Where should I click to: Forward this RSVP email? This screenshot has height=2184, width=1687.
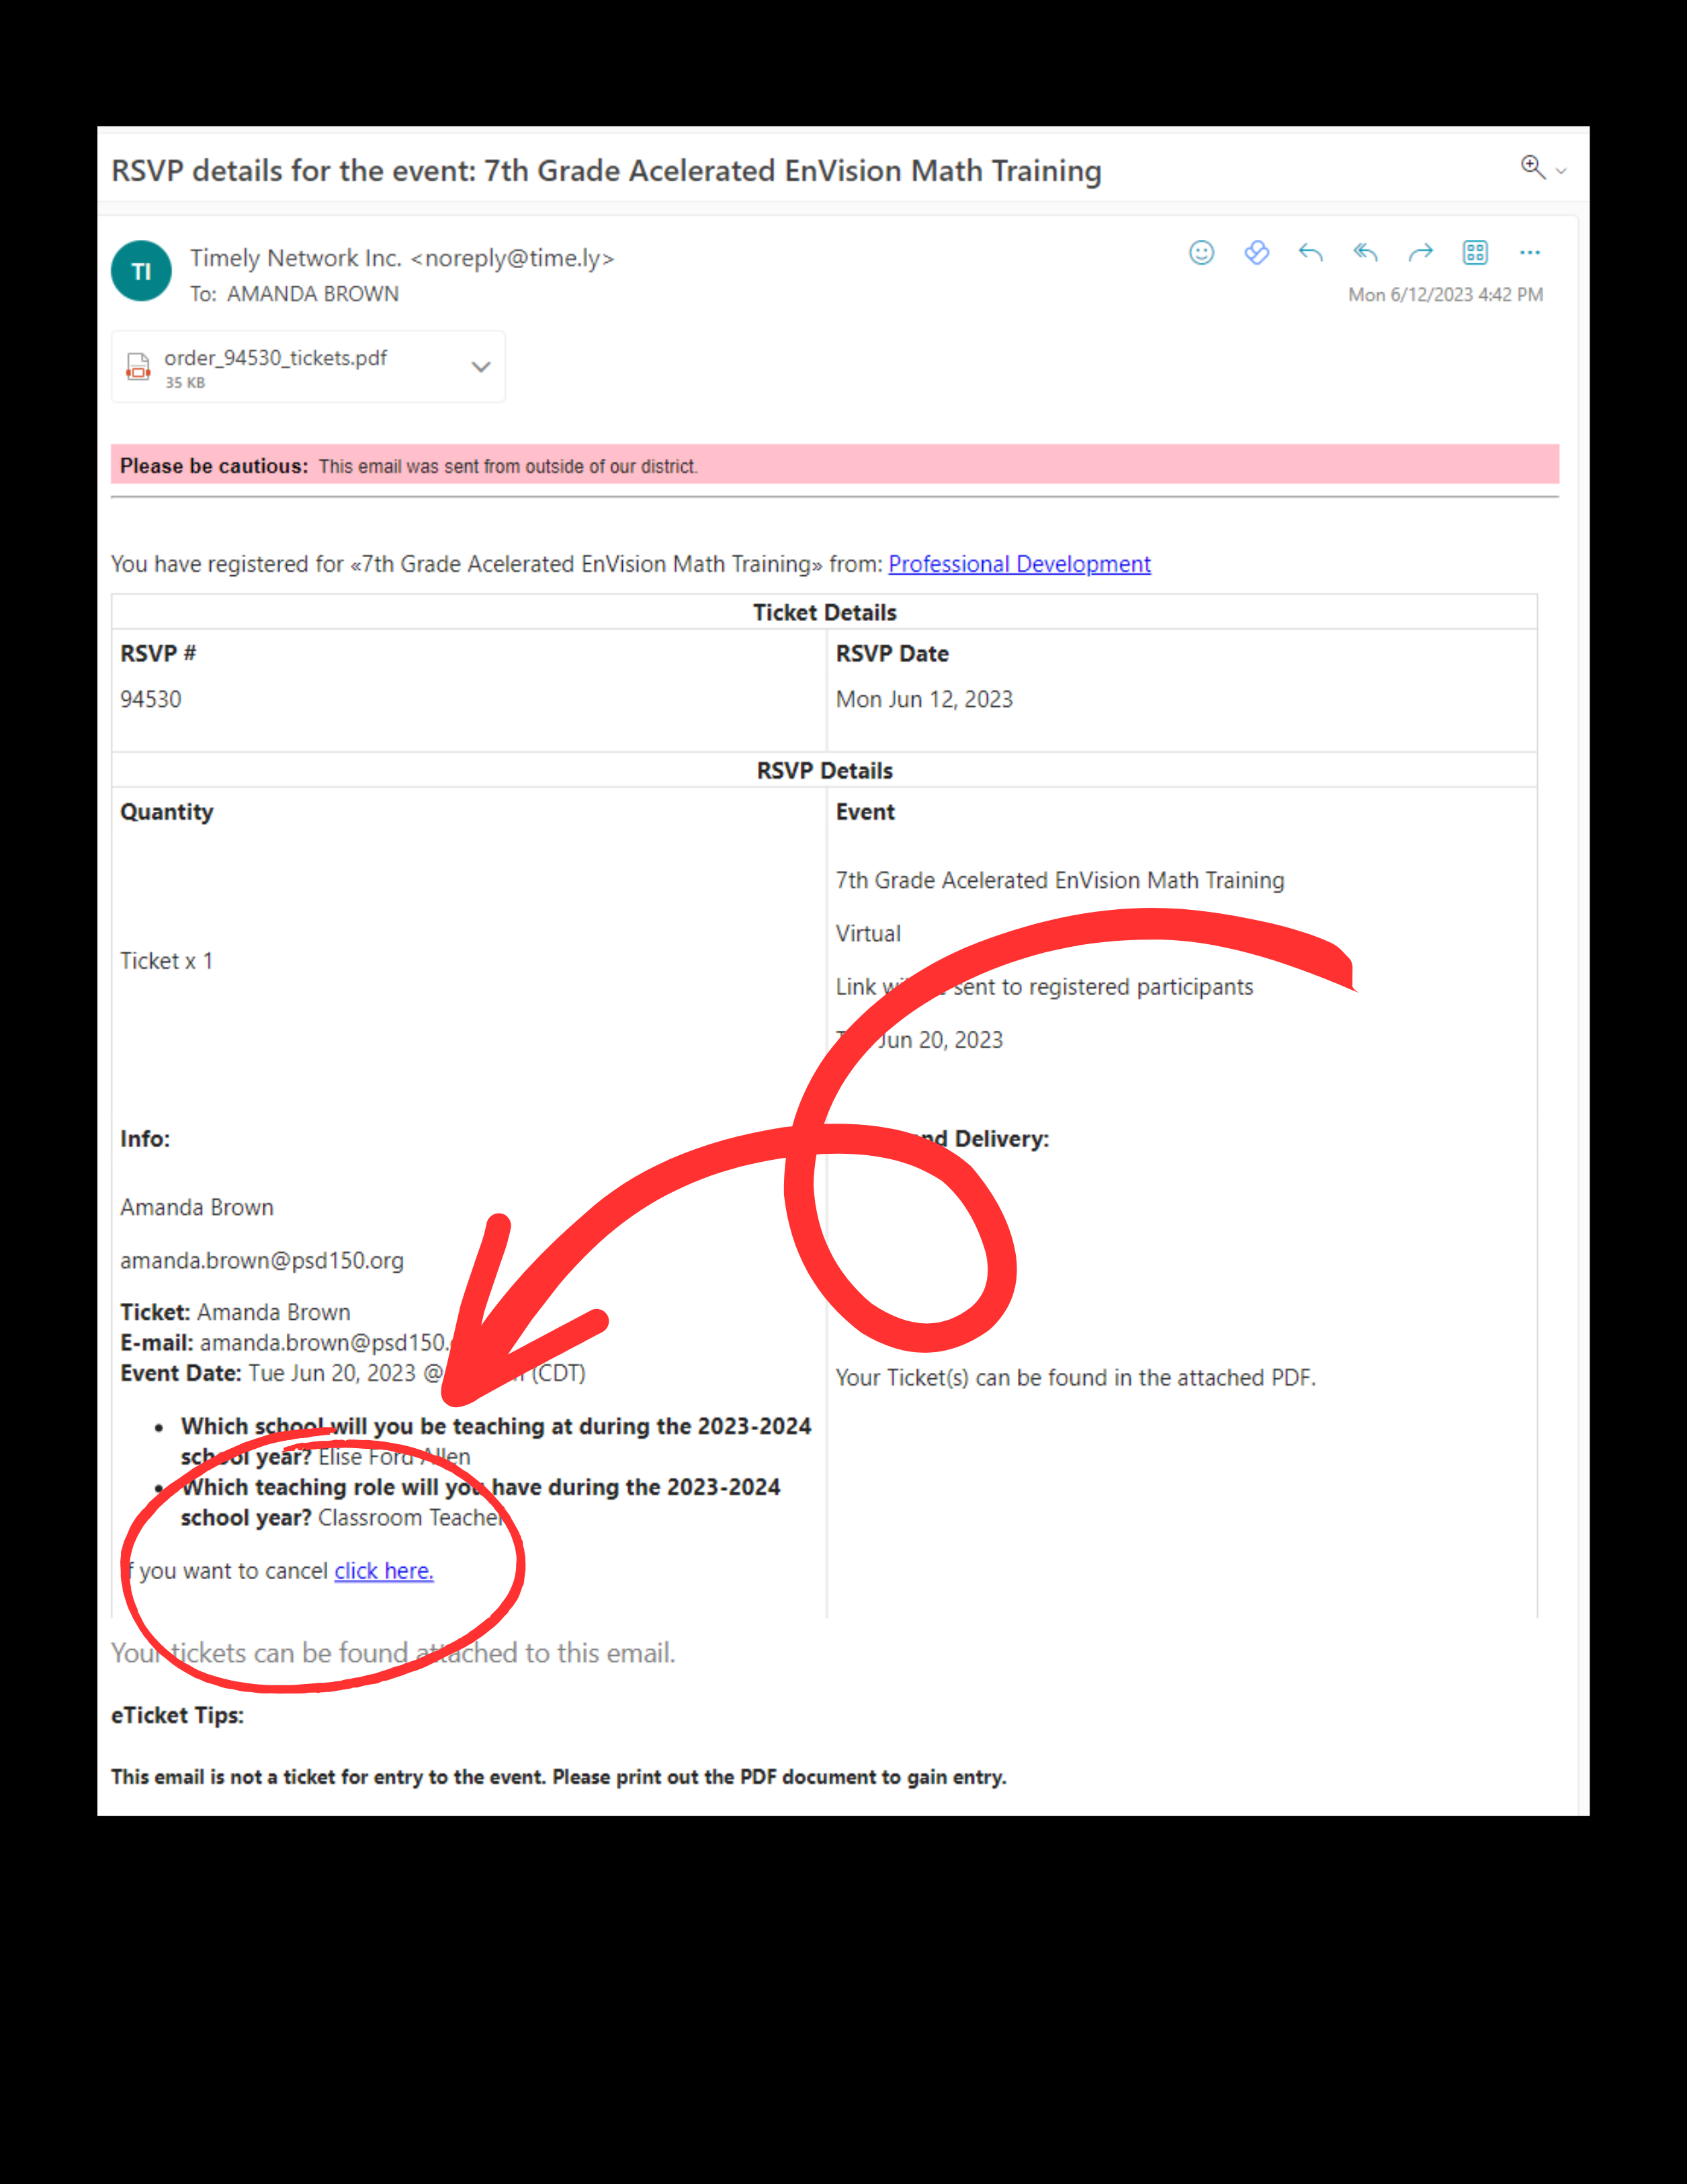1420,253
